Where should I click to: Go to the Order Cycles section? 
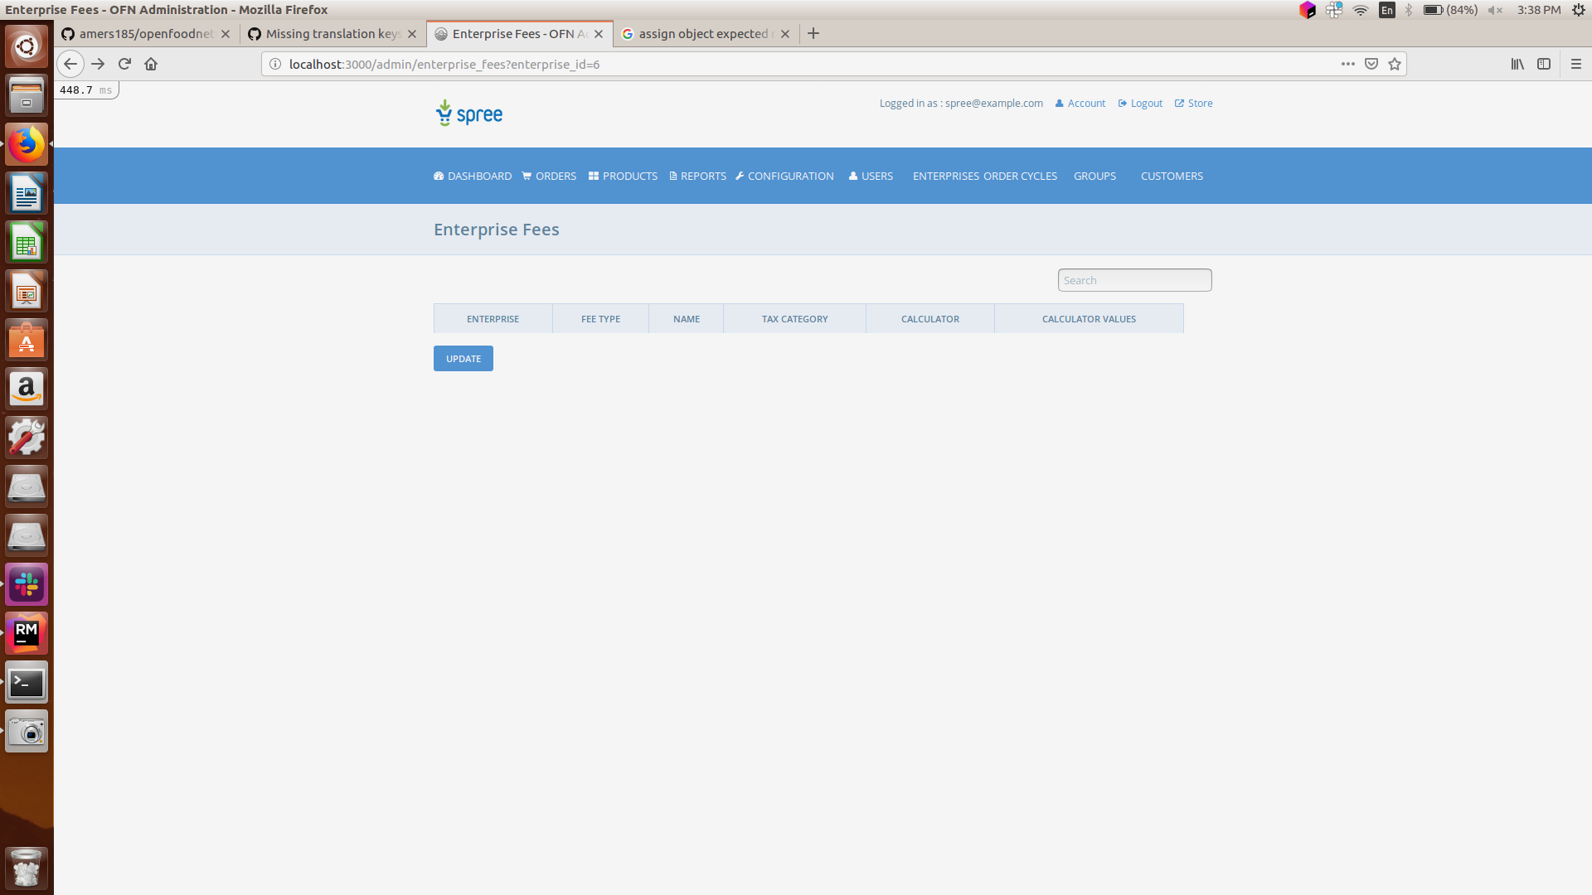click(1020, 176)
